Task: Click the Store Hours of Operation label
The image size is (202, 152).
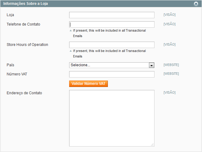Action: click(x=27, y=45)
